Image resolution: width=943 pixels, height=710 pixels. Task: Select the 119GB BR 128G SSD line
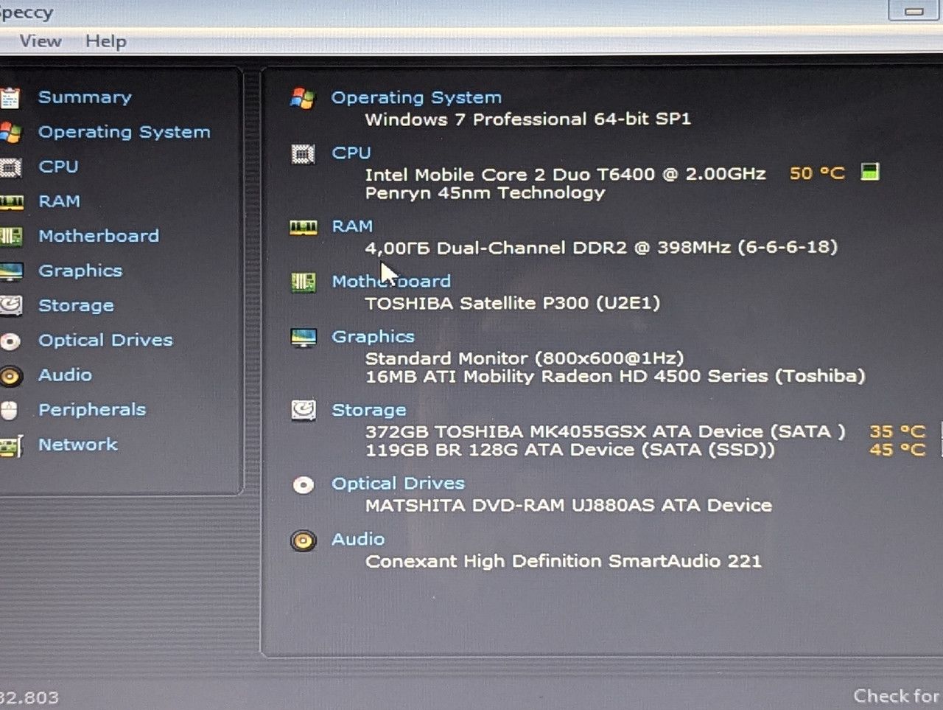pyautogui.click(x=570, y=449)
